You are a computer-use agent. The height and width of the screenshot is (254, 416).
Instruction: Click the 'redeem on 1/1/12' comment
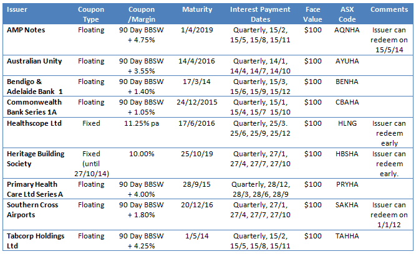click(x=389, y=215)
